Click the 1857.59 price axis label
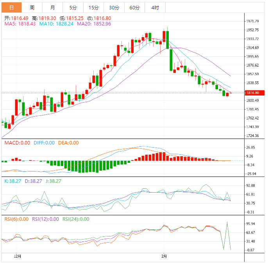This screenshot has width=268, height=265. click(252, 74)
